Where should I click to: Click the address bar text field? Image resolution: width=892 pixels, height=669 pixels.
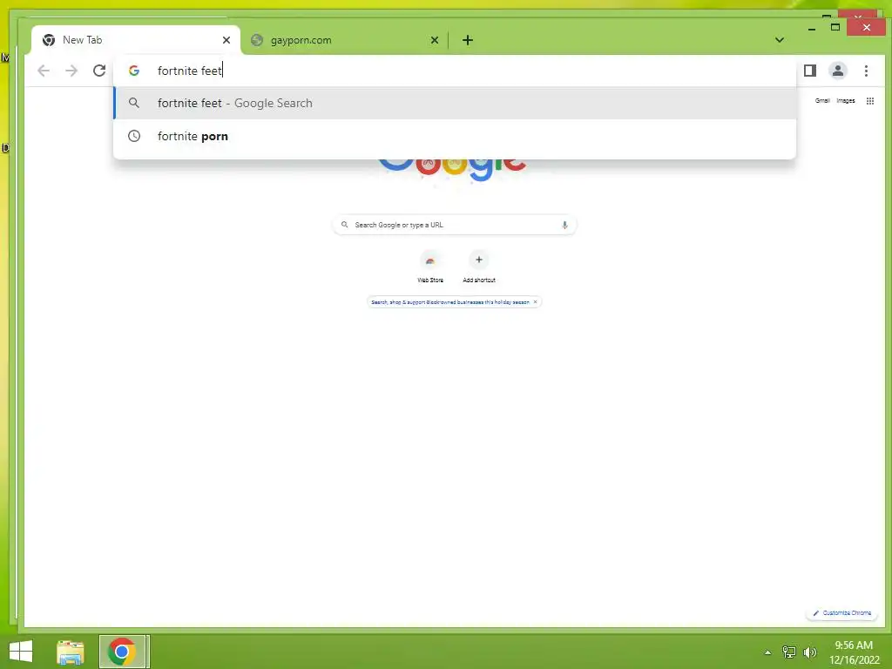coord(455,71)
